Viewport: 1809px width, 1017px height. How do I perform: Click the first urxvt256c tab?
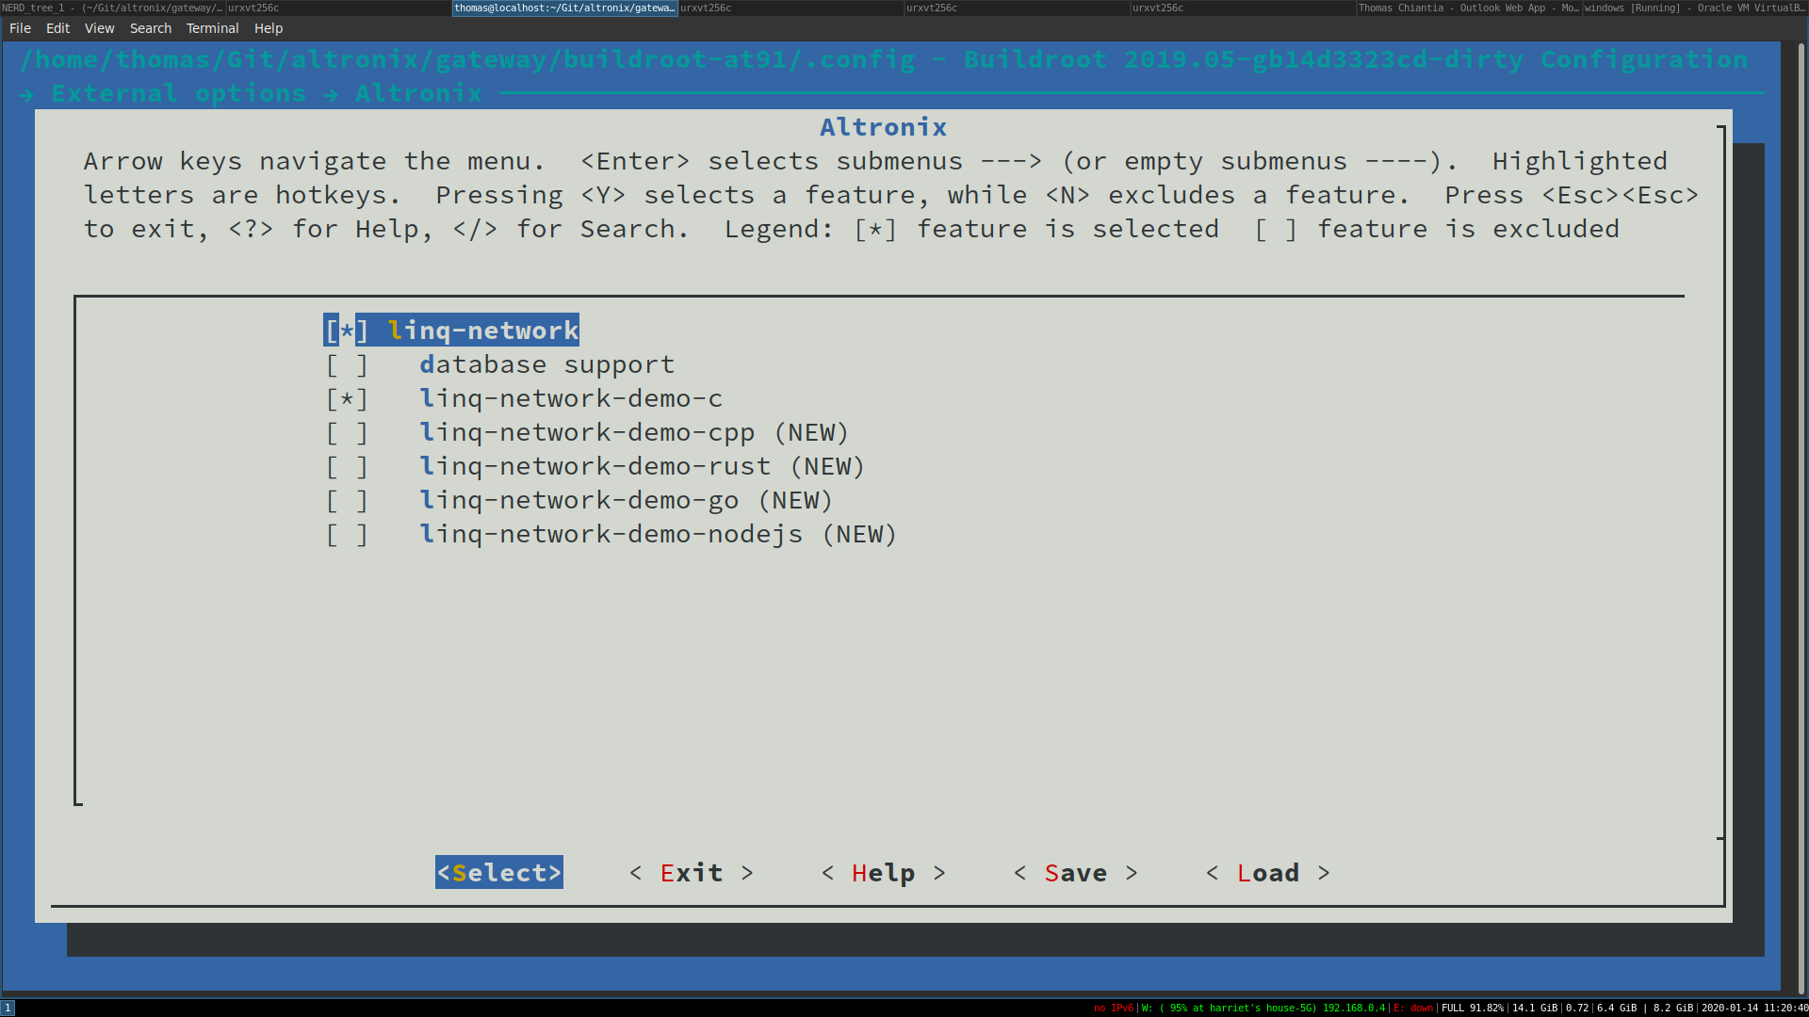pos(339,8)
